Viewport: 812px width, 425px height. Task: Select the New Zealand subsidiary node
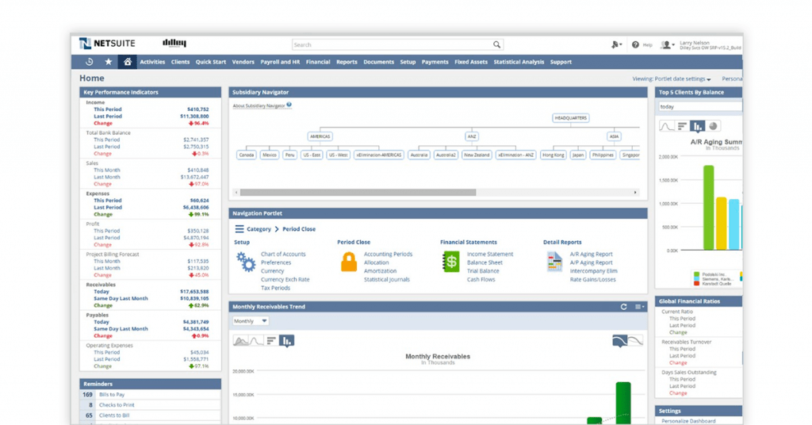click(x=477, y=155)
